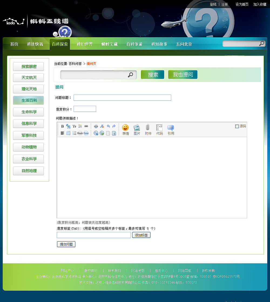Restore saved data with the green arrow icon
Image resolution: width=270 pixels, height=302 pixels.
pos(102,133)
